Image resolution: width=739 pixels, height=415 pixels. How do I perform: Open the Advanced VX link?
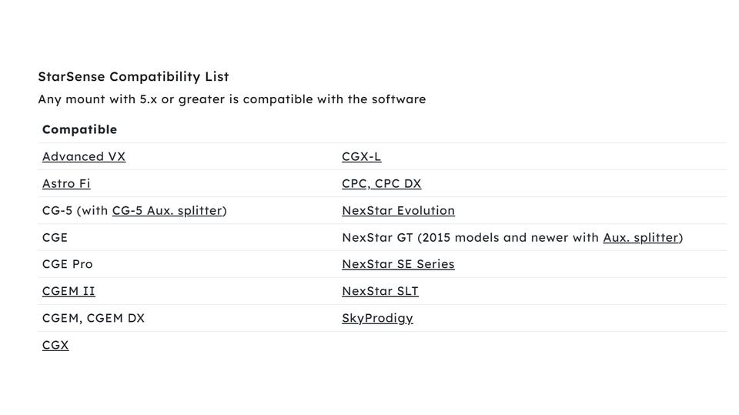(x=84, y=157)
